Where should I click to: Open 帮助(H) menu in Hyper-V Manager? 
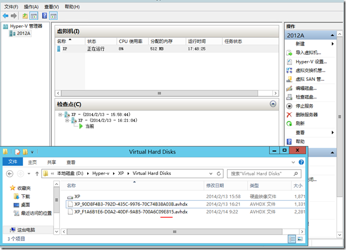tap(72, 7)
